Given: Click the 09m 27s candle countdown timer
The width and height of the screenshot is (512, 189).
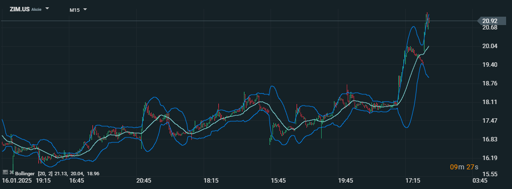Looking at the screenshot, I should pos(464,167).
